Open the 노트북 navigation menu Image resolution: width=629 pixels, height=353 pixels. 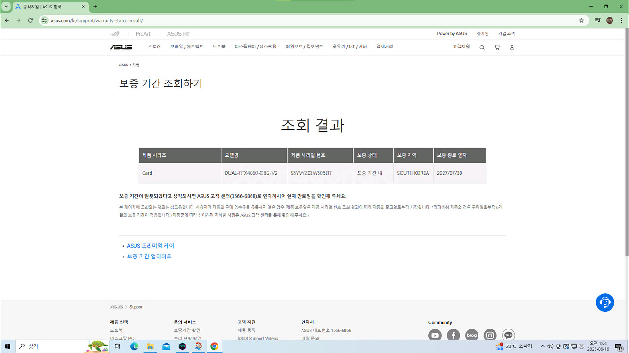(219, 47)
